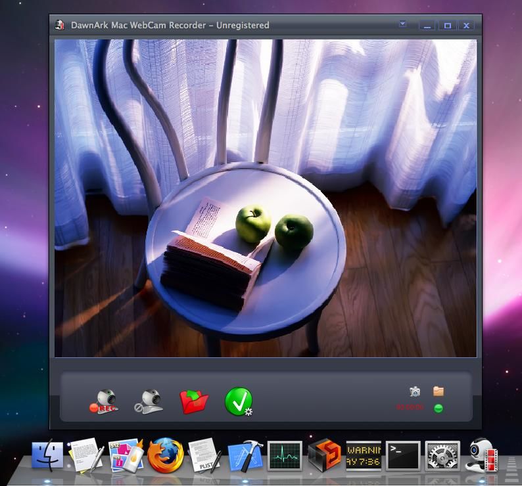Open settings with the green checkmark icon
This screenshot has height=486, width=522.
(x=239, y=401)
